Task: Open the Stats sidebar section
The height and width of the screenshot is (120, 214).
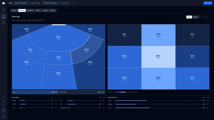Action: (x=3, y=16)
